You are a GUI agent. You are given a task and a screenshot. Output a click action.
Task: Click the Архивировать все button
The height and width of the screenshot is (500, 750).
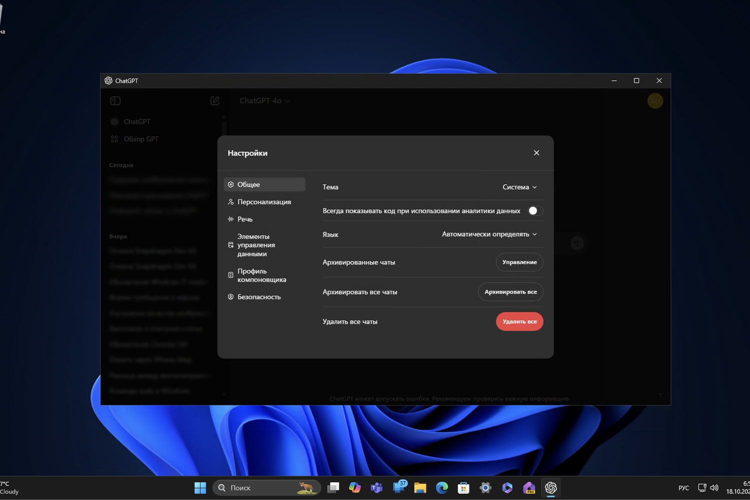(510, 292)
